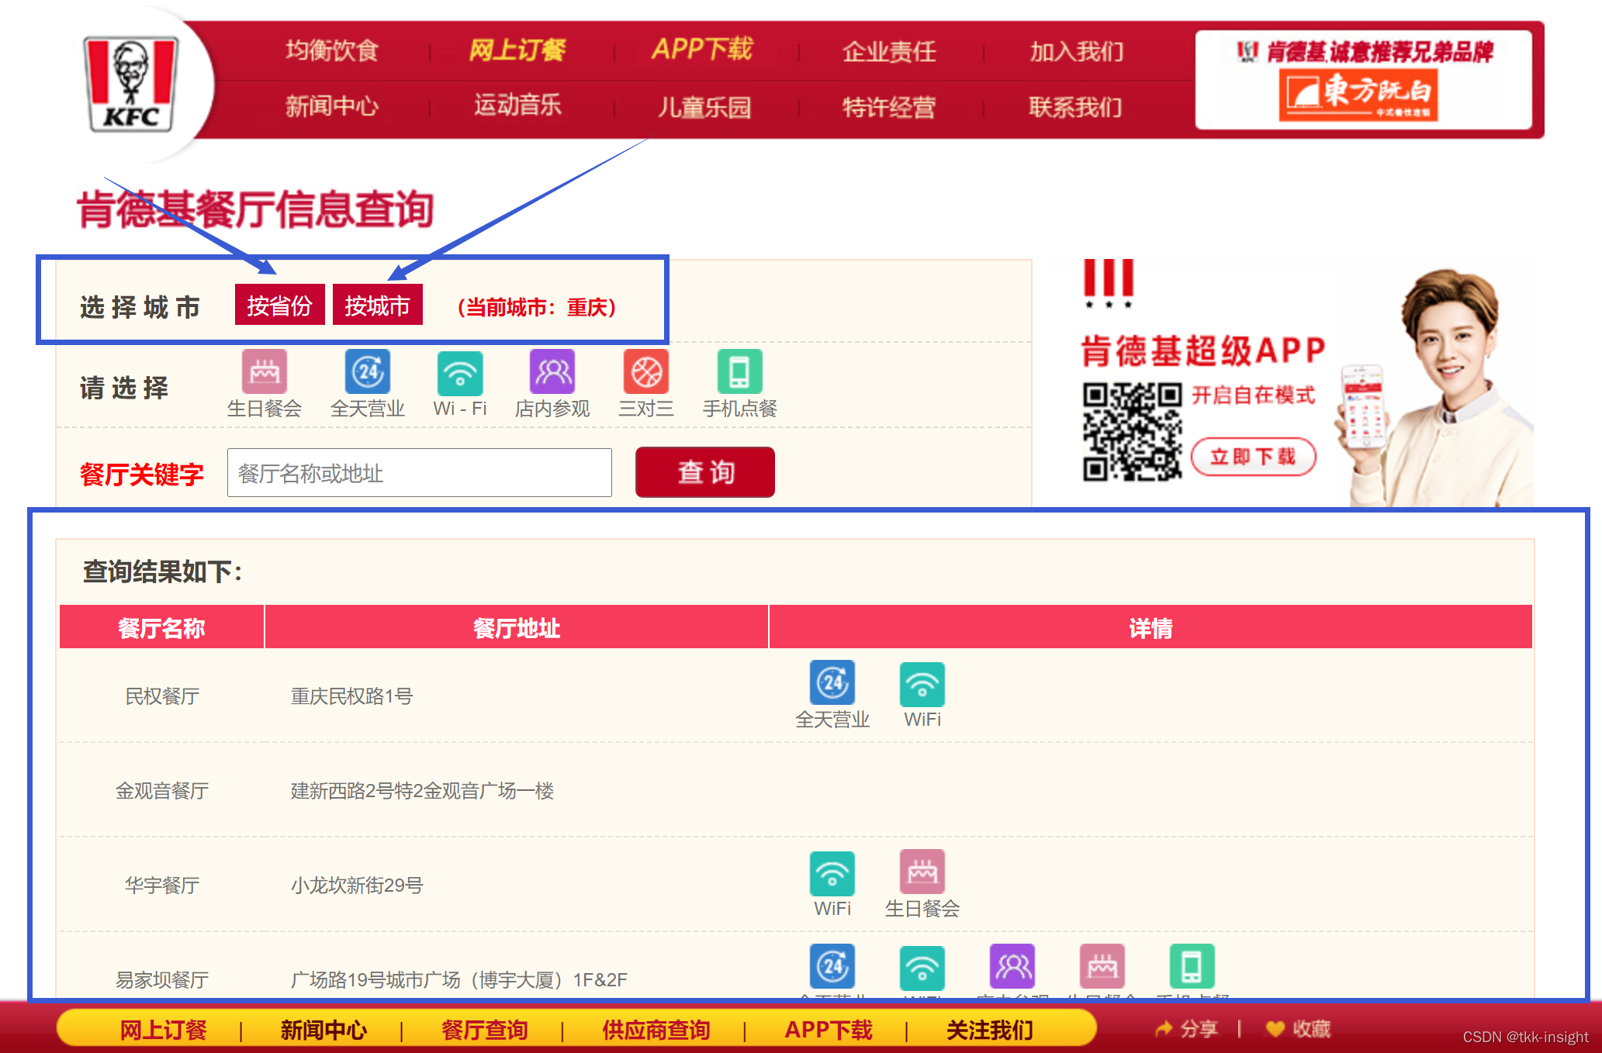Open the APP下载 top menu item

coord(702,49)
